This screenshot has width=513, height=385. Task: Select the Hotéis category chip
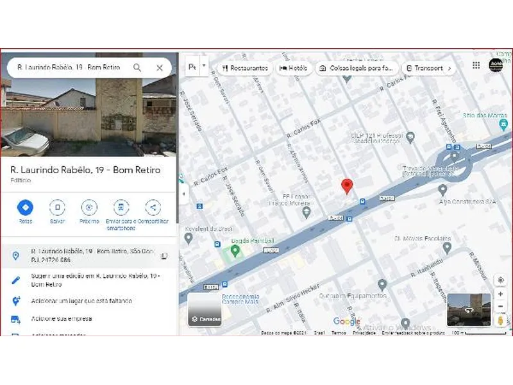click(293, 68)
